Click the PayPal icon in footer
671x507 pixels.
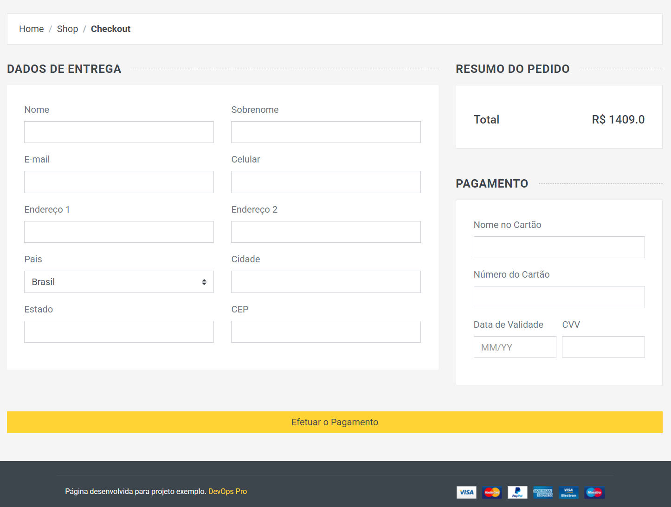click(517, 492)
